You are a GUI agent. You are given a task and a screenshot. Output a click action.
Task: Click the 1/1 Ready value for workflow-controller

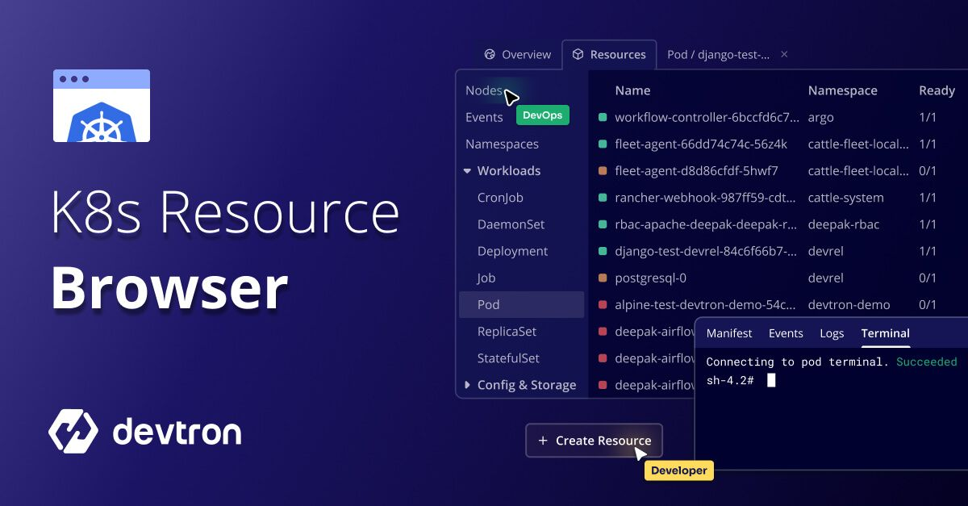pyautogui.click(x=928, y=117)
